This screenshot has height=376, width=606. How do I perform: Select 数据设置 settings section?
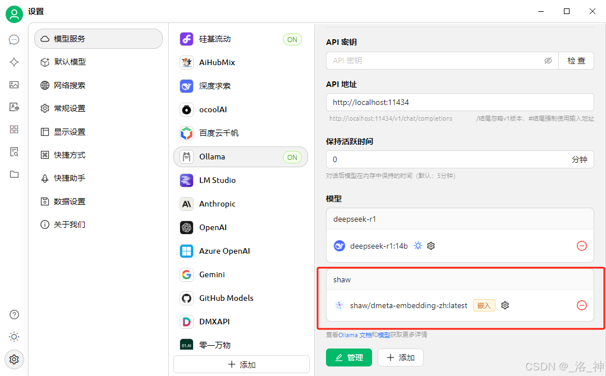point(99,201)
